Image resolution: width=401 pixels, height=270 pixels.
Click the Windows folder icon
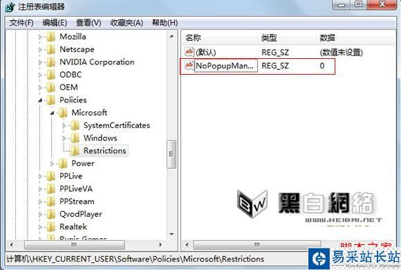tap(75, 138)
